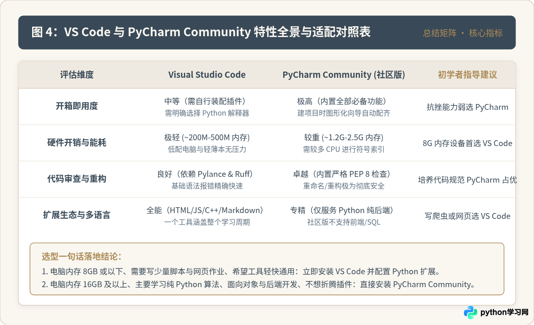Select the "评估维度" column header
Viewport: 534px width, 325px height.
click(x=77, y=75)
